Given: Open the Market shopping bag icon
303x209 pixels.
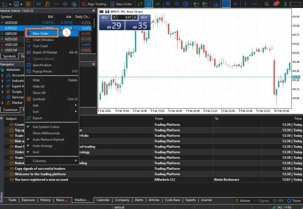Looking at the screenshot, I should (47, 4).
